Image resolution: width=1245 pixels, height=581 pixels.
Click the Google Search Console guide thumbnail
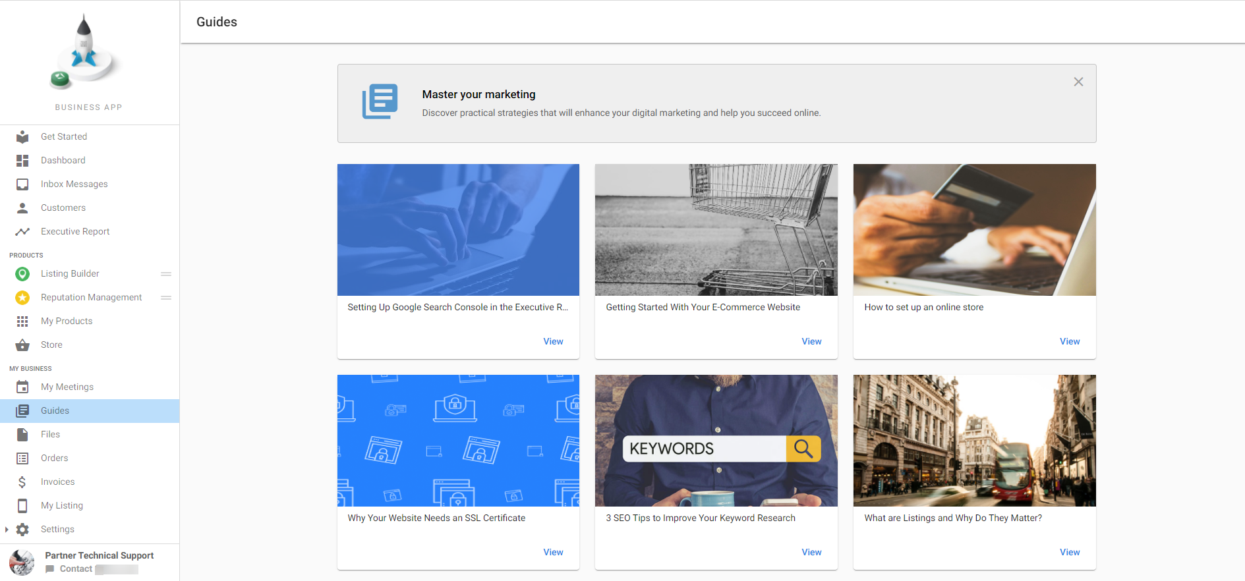point(458,230)
